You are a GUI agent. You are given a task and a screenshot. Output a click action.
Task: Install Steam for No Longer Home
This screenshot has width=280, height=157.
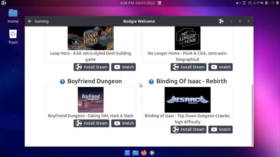(189, 67)
